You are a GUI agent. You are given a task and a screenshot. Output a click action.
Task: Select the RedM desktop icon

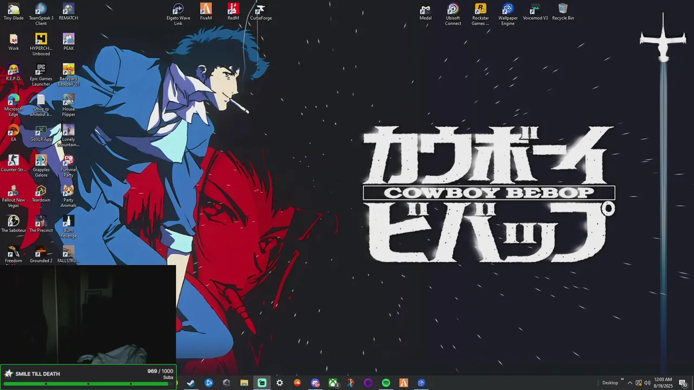[233, 12]
